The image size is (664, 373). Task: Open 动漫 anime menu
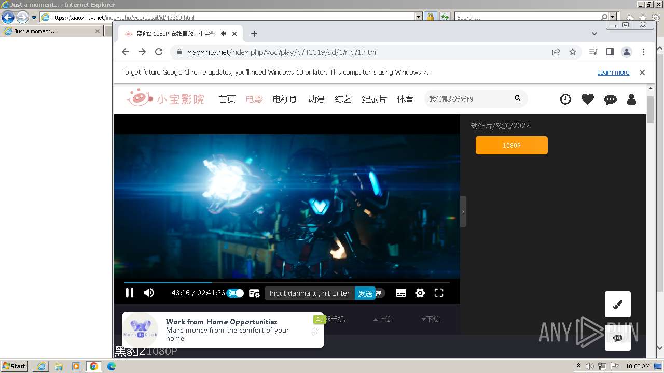pyautogui.click(x=316, y=99)
